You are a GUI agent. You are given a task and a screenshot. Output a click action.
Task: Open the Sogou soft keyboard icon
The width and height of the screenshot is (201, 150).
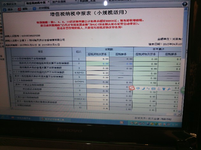pos(153,89)
